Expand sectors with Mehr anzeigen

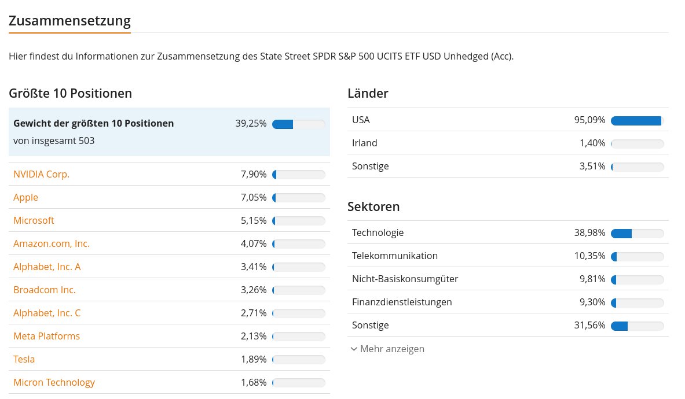(x=387, y=349)
